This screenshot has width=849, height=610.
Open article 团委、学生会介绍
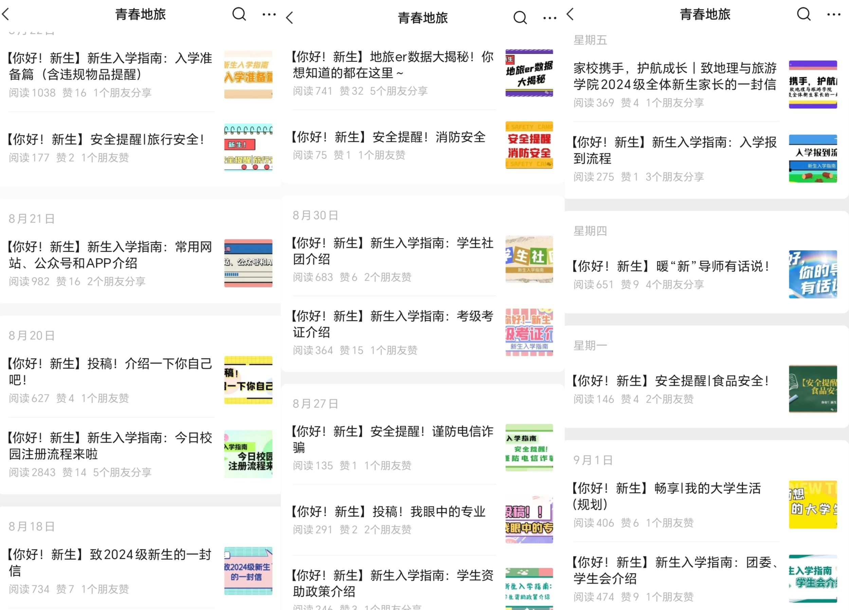pos(675,570)
